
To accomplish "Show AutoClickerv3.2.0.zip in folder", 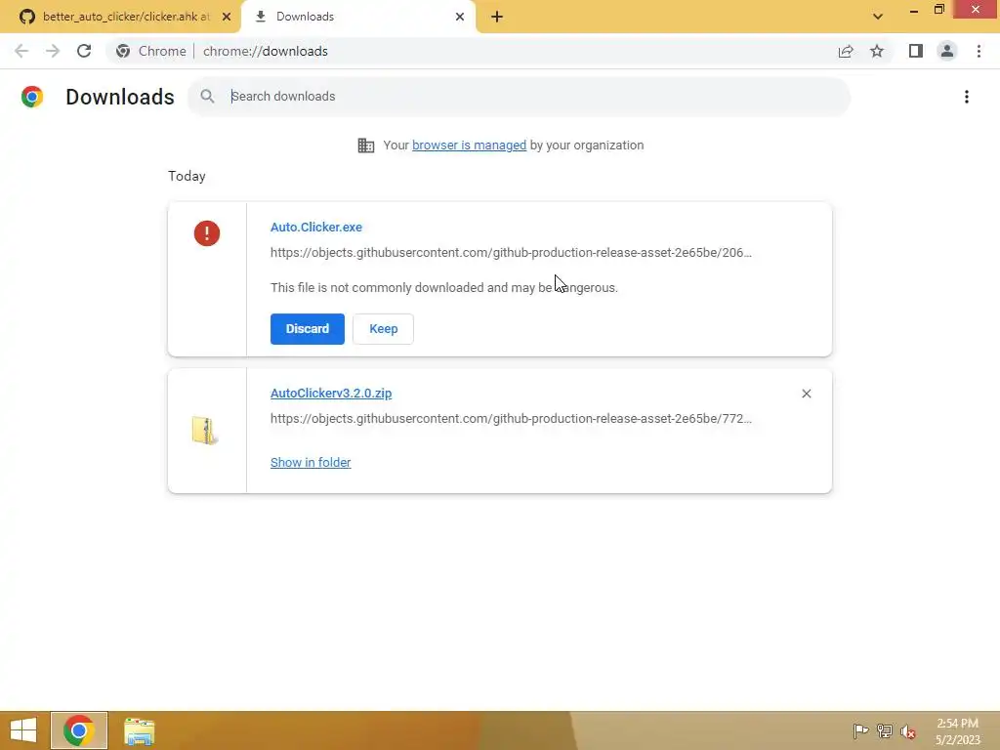I will pyautogui.click(x=310, y=462).
